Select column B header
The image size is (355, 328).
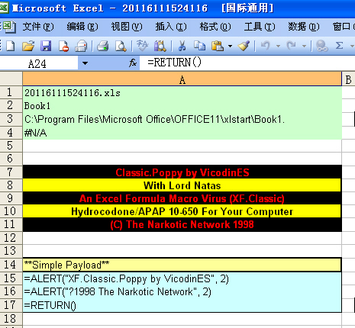point(349,79)
